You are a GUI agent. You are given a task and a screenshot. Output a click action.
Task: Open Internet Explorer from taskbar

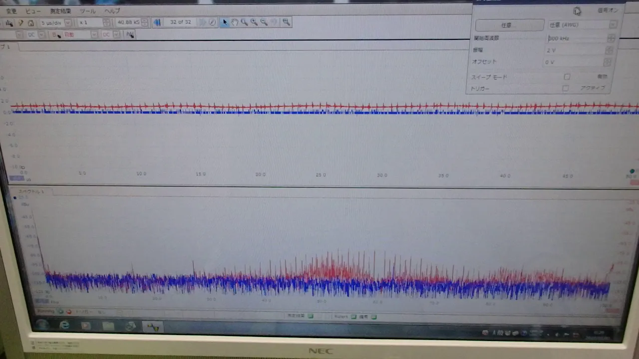64,326
